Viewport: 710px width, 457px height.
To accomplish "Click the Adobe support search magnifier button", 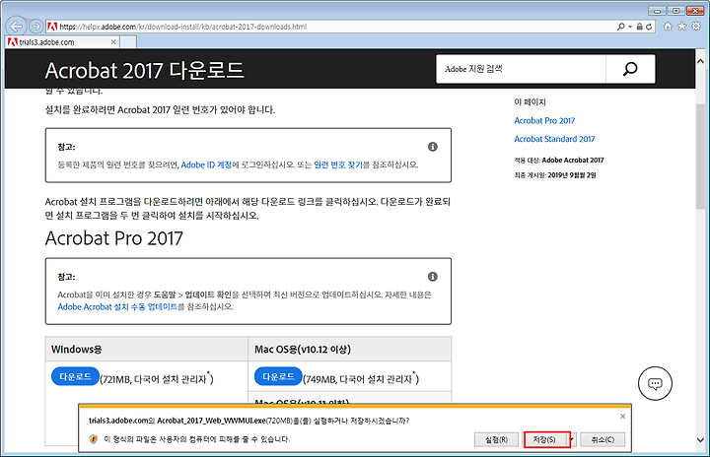I will click(x=630, y=69).
